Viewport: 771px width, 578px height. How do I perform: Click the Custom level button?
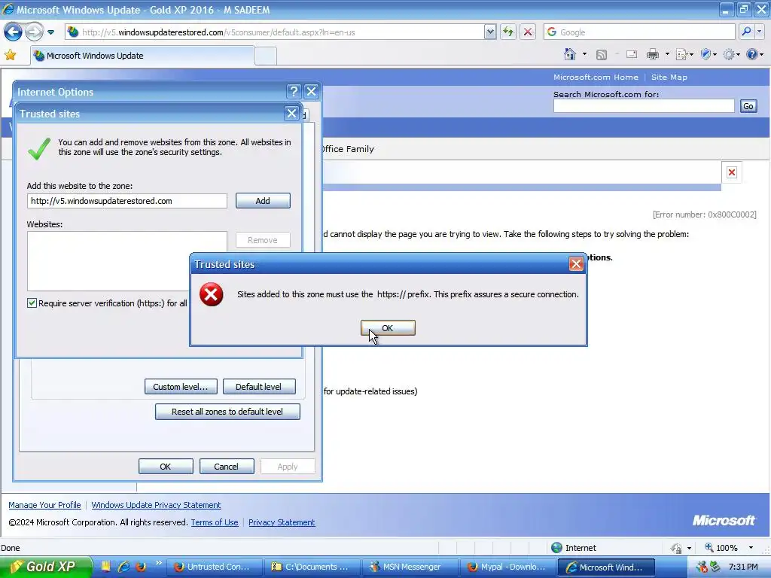[180, 387]
